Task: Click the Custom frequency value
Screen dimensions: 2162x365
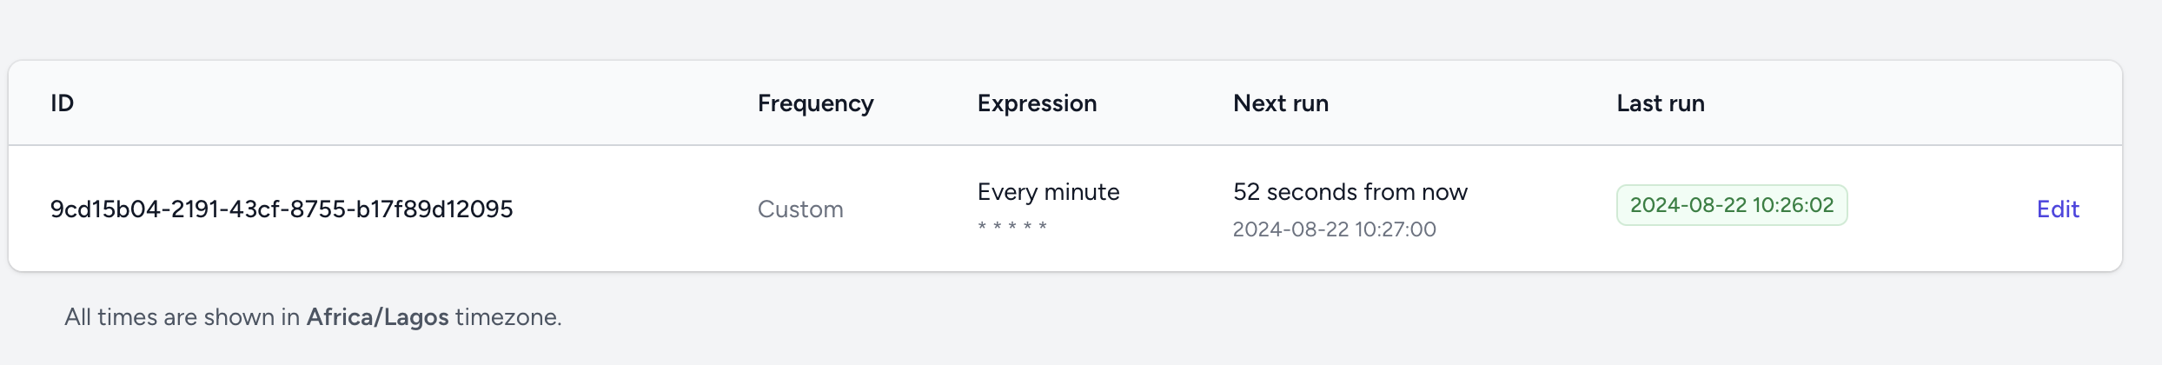Action: click(800, 209)
